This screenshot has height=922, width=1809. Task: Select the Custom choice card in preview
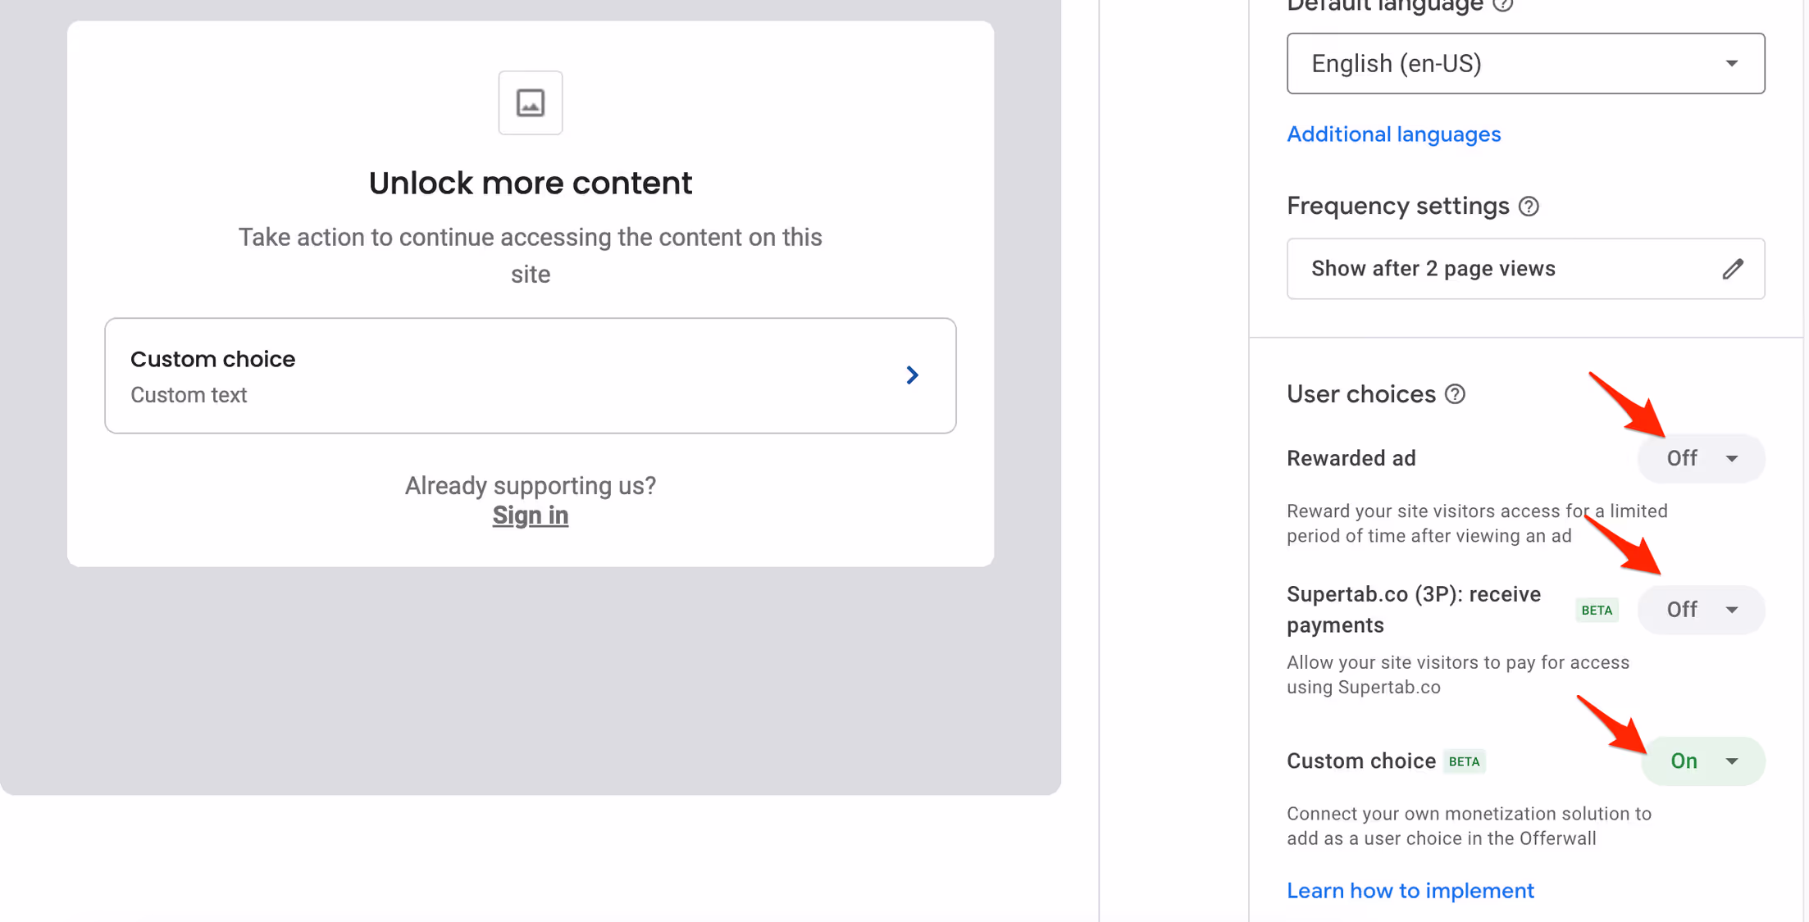531,375
